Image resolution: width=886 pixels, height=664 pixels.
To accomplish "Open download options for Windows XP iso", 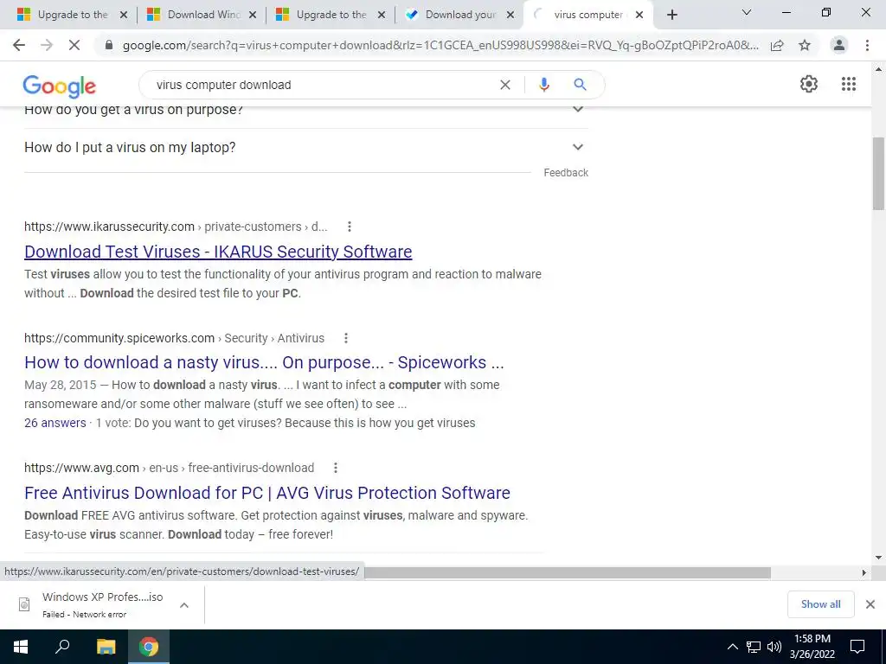I will point(184,604).
